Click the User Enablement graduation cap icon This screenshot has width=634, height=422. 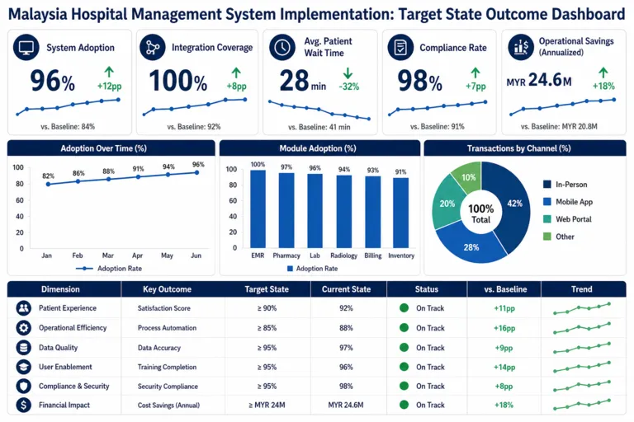click(24, 367)
